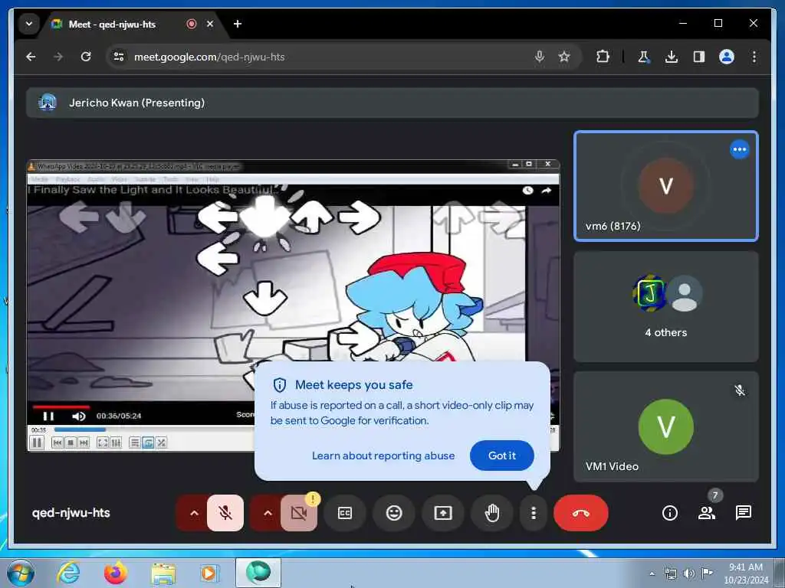This screenshot has height=588, width=785.
Task: Click the share arrow icon in video
Action: (x=546, y=191)
